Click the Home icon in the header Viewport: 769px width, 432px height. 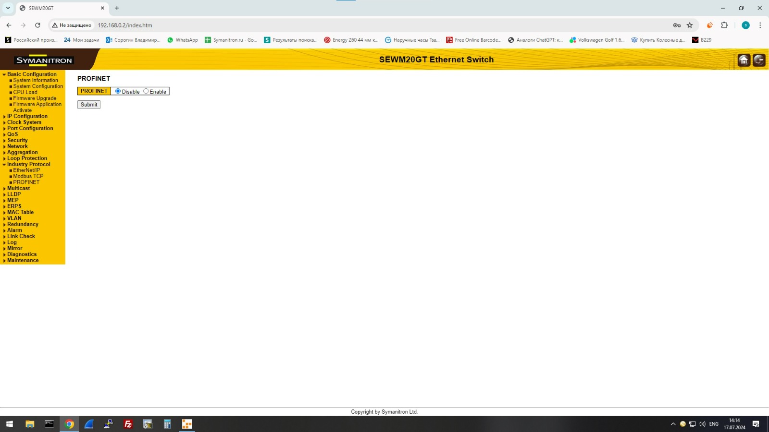[x=744, y=60]
